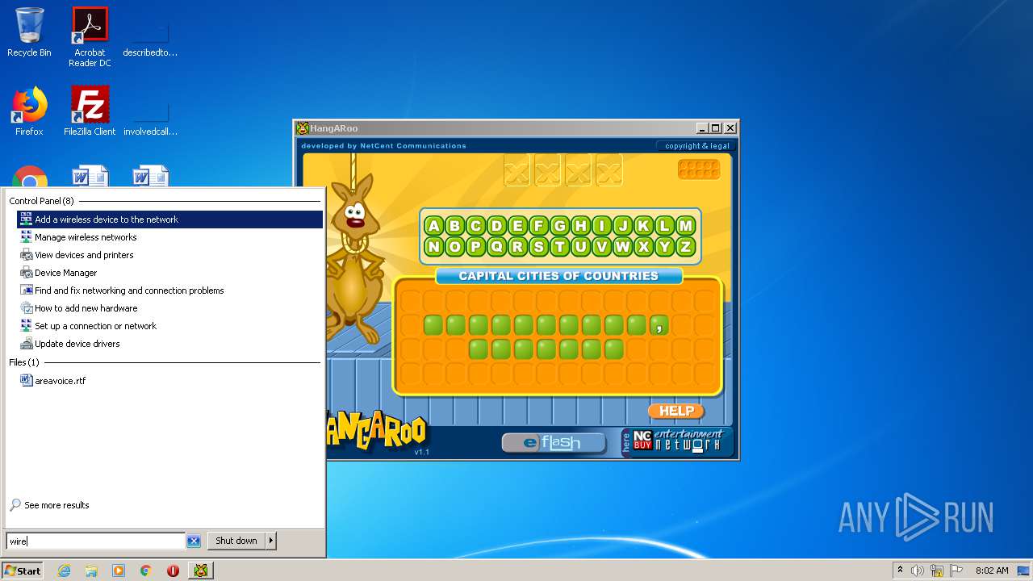Click the Start button
This screenshot has width=1033, height=581.
23,571
